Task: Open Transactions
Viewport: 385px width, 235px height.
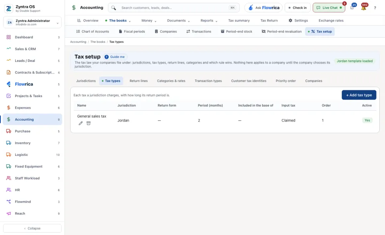Action: click(x=199, y=32)
